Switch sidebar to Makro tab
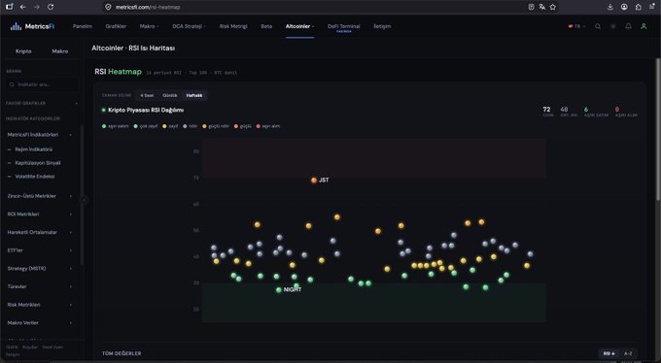Image resolution: width=661 pixels, height=363 pixels. (60, 50)
